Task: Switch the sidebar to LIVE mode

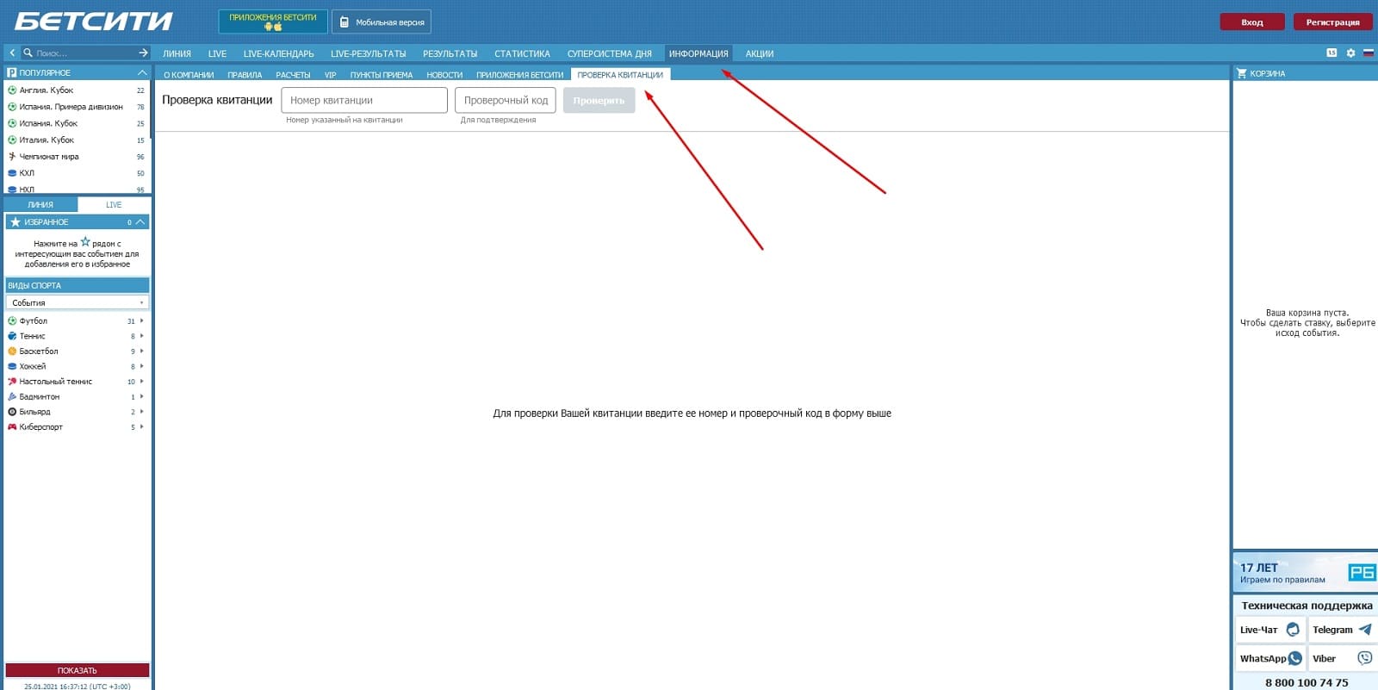Action: click(114, 205)
